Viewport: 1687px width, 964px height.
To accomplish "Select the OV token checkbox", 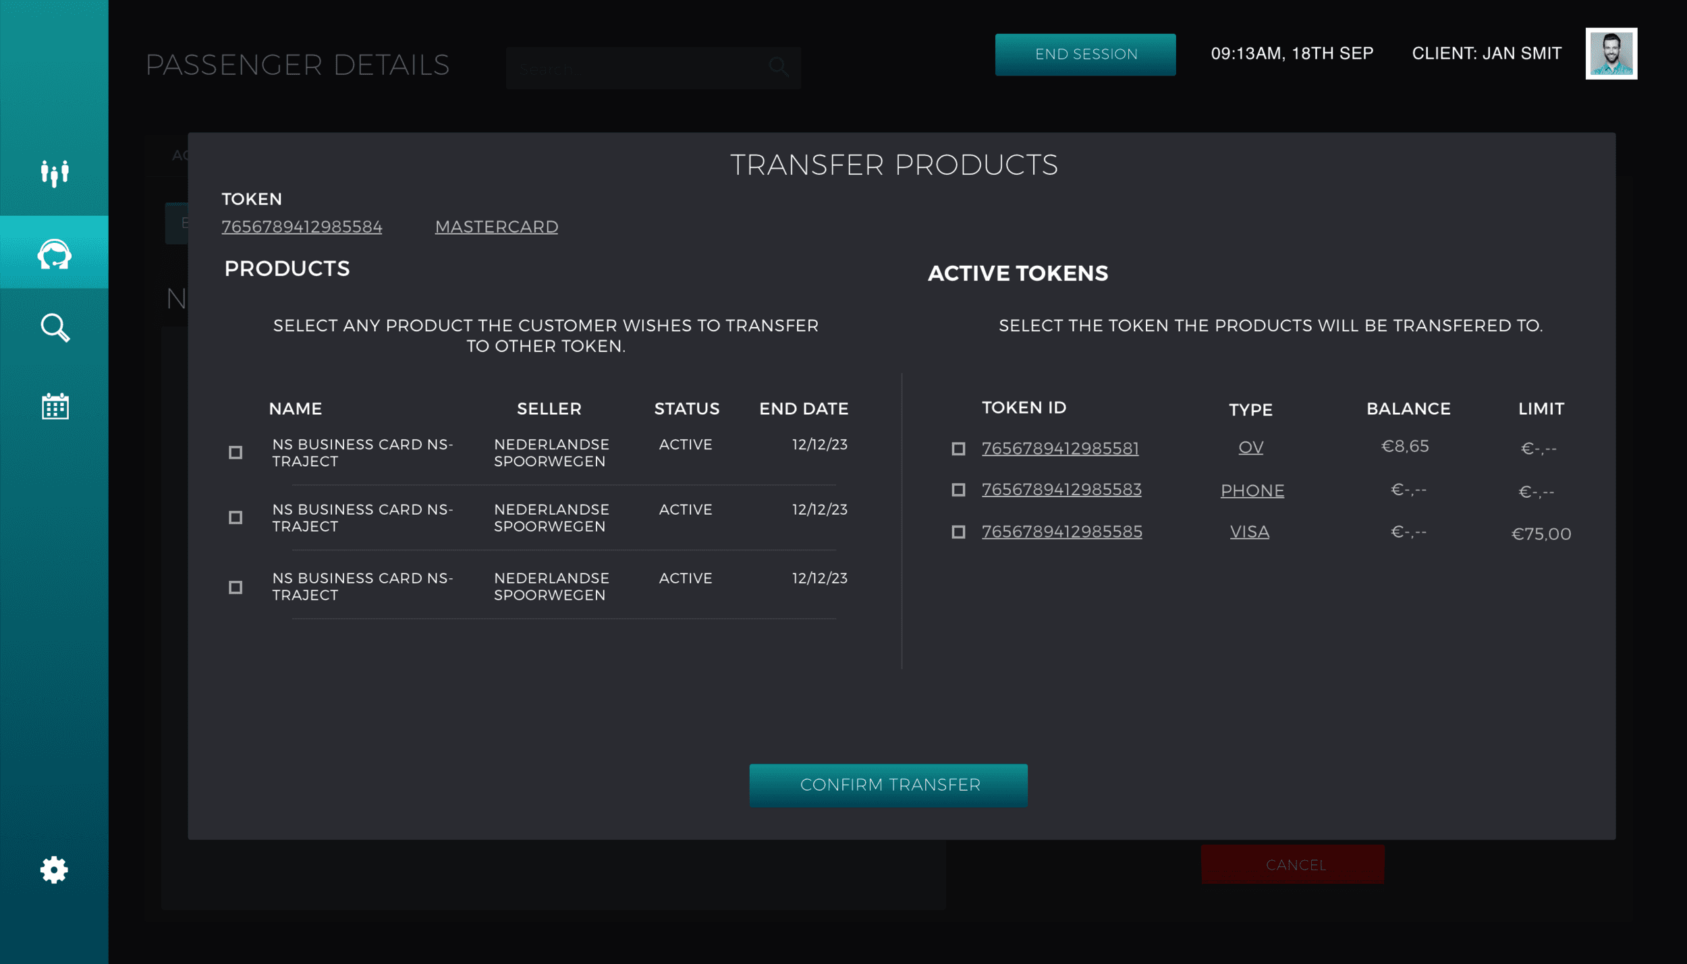I will pos(958,449).
